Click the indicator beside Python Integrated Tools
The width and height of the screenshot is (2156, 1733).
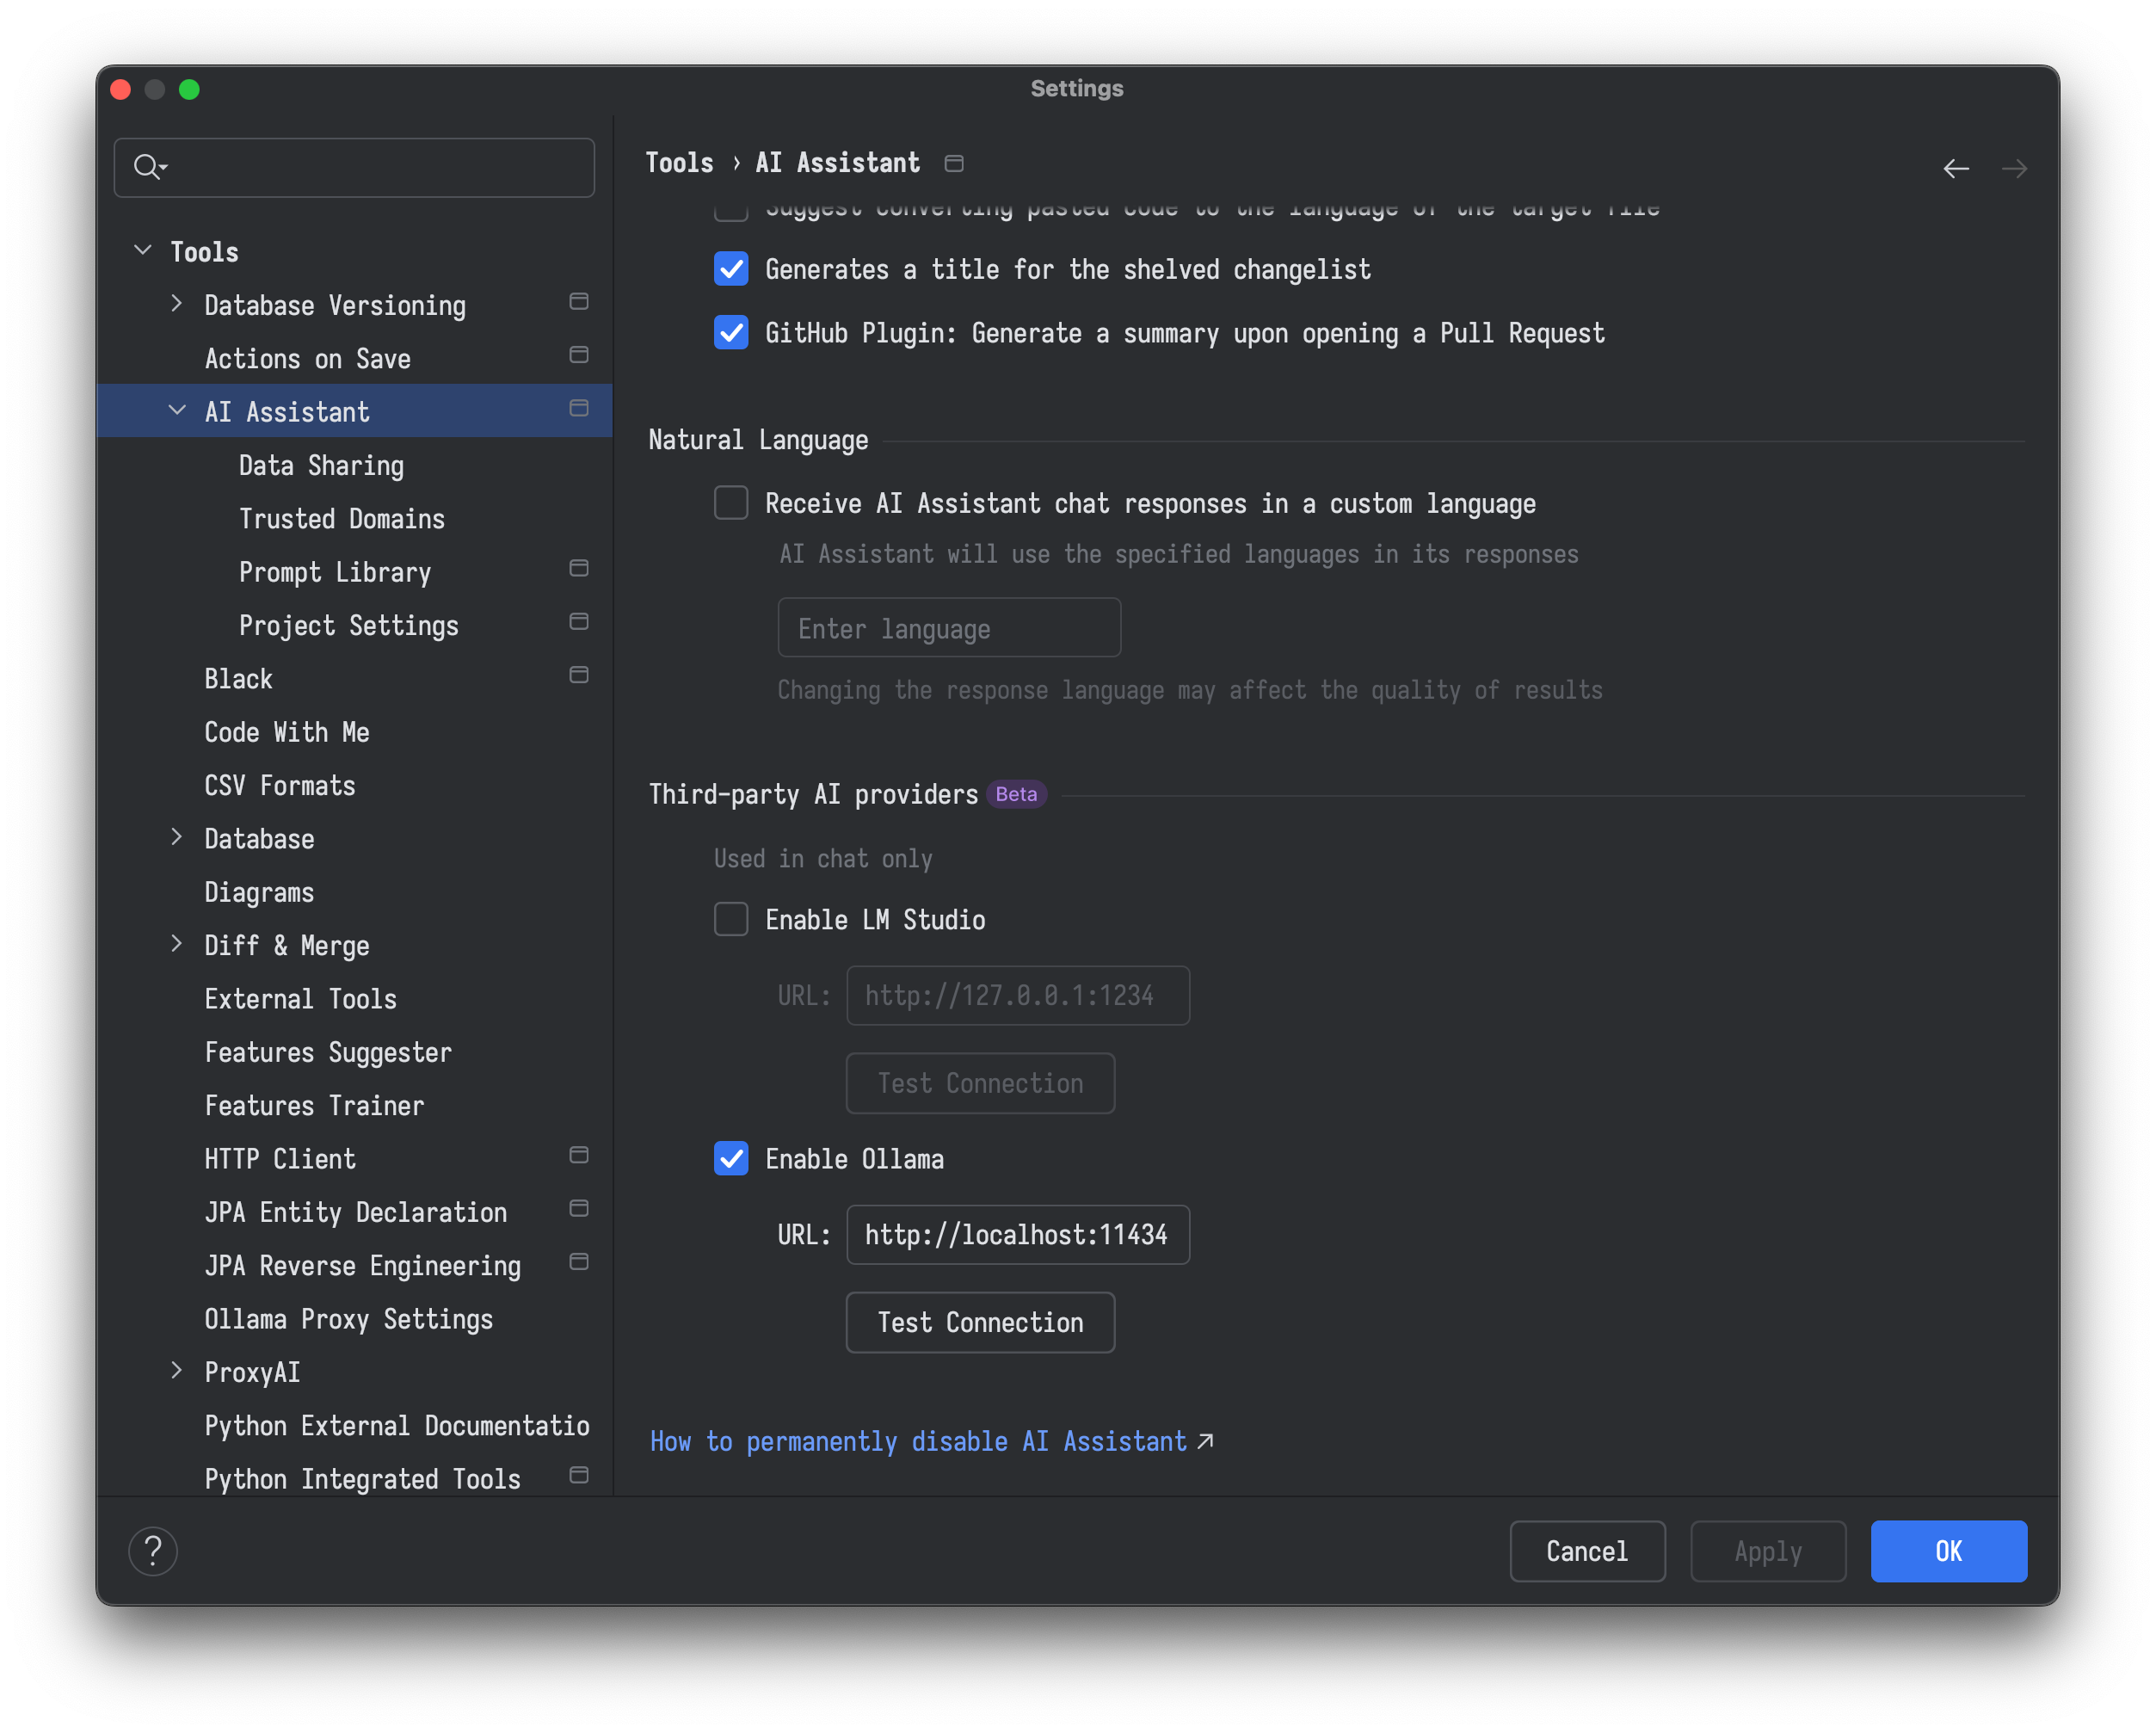(579, 1475)
